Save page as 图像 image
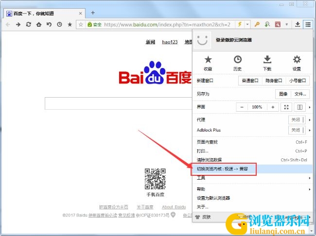The width and height of the screenshot is (316, 236). (283, 94)
